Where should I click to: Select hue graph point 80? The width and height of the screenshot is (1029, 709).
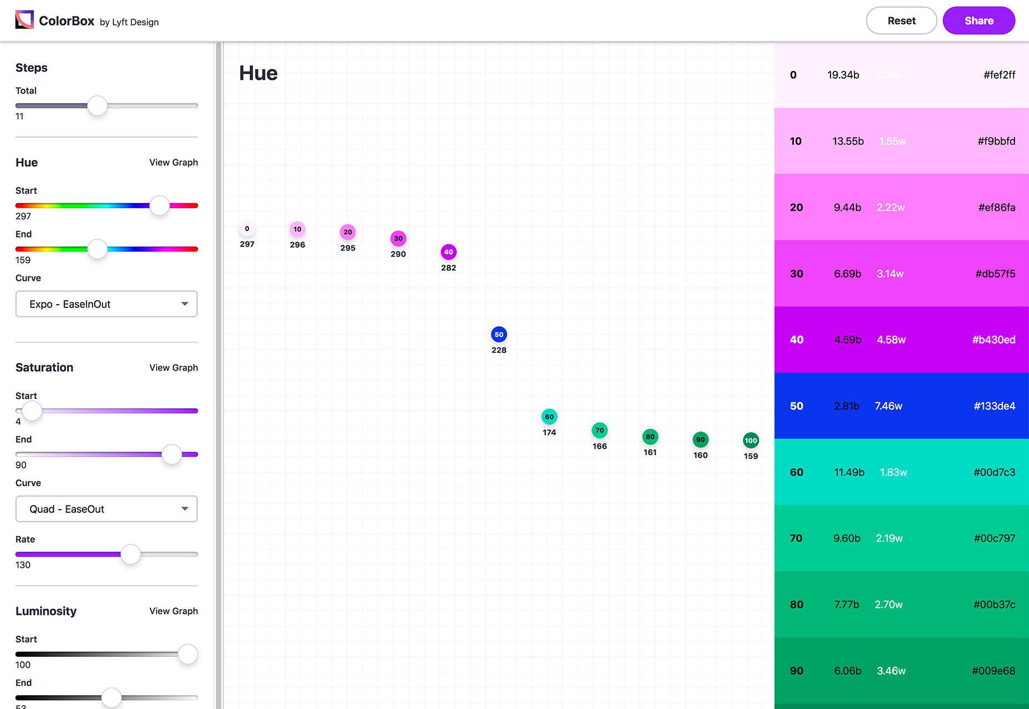650,436
